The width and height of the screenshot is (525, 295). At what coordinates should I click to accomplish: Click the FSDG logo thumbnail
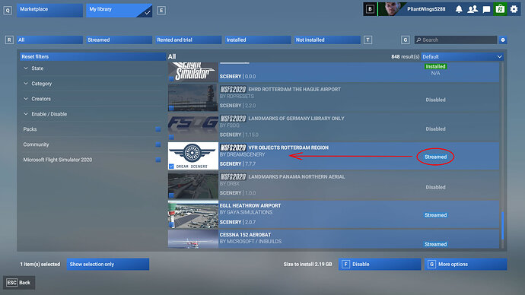[192, 127]
